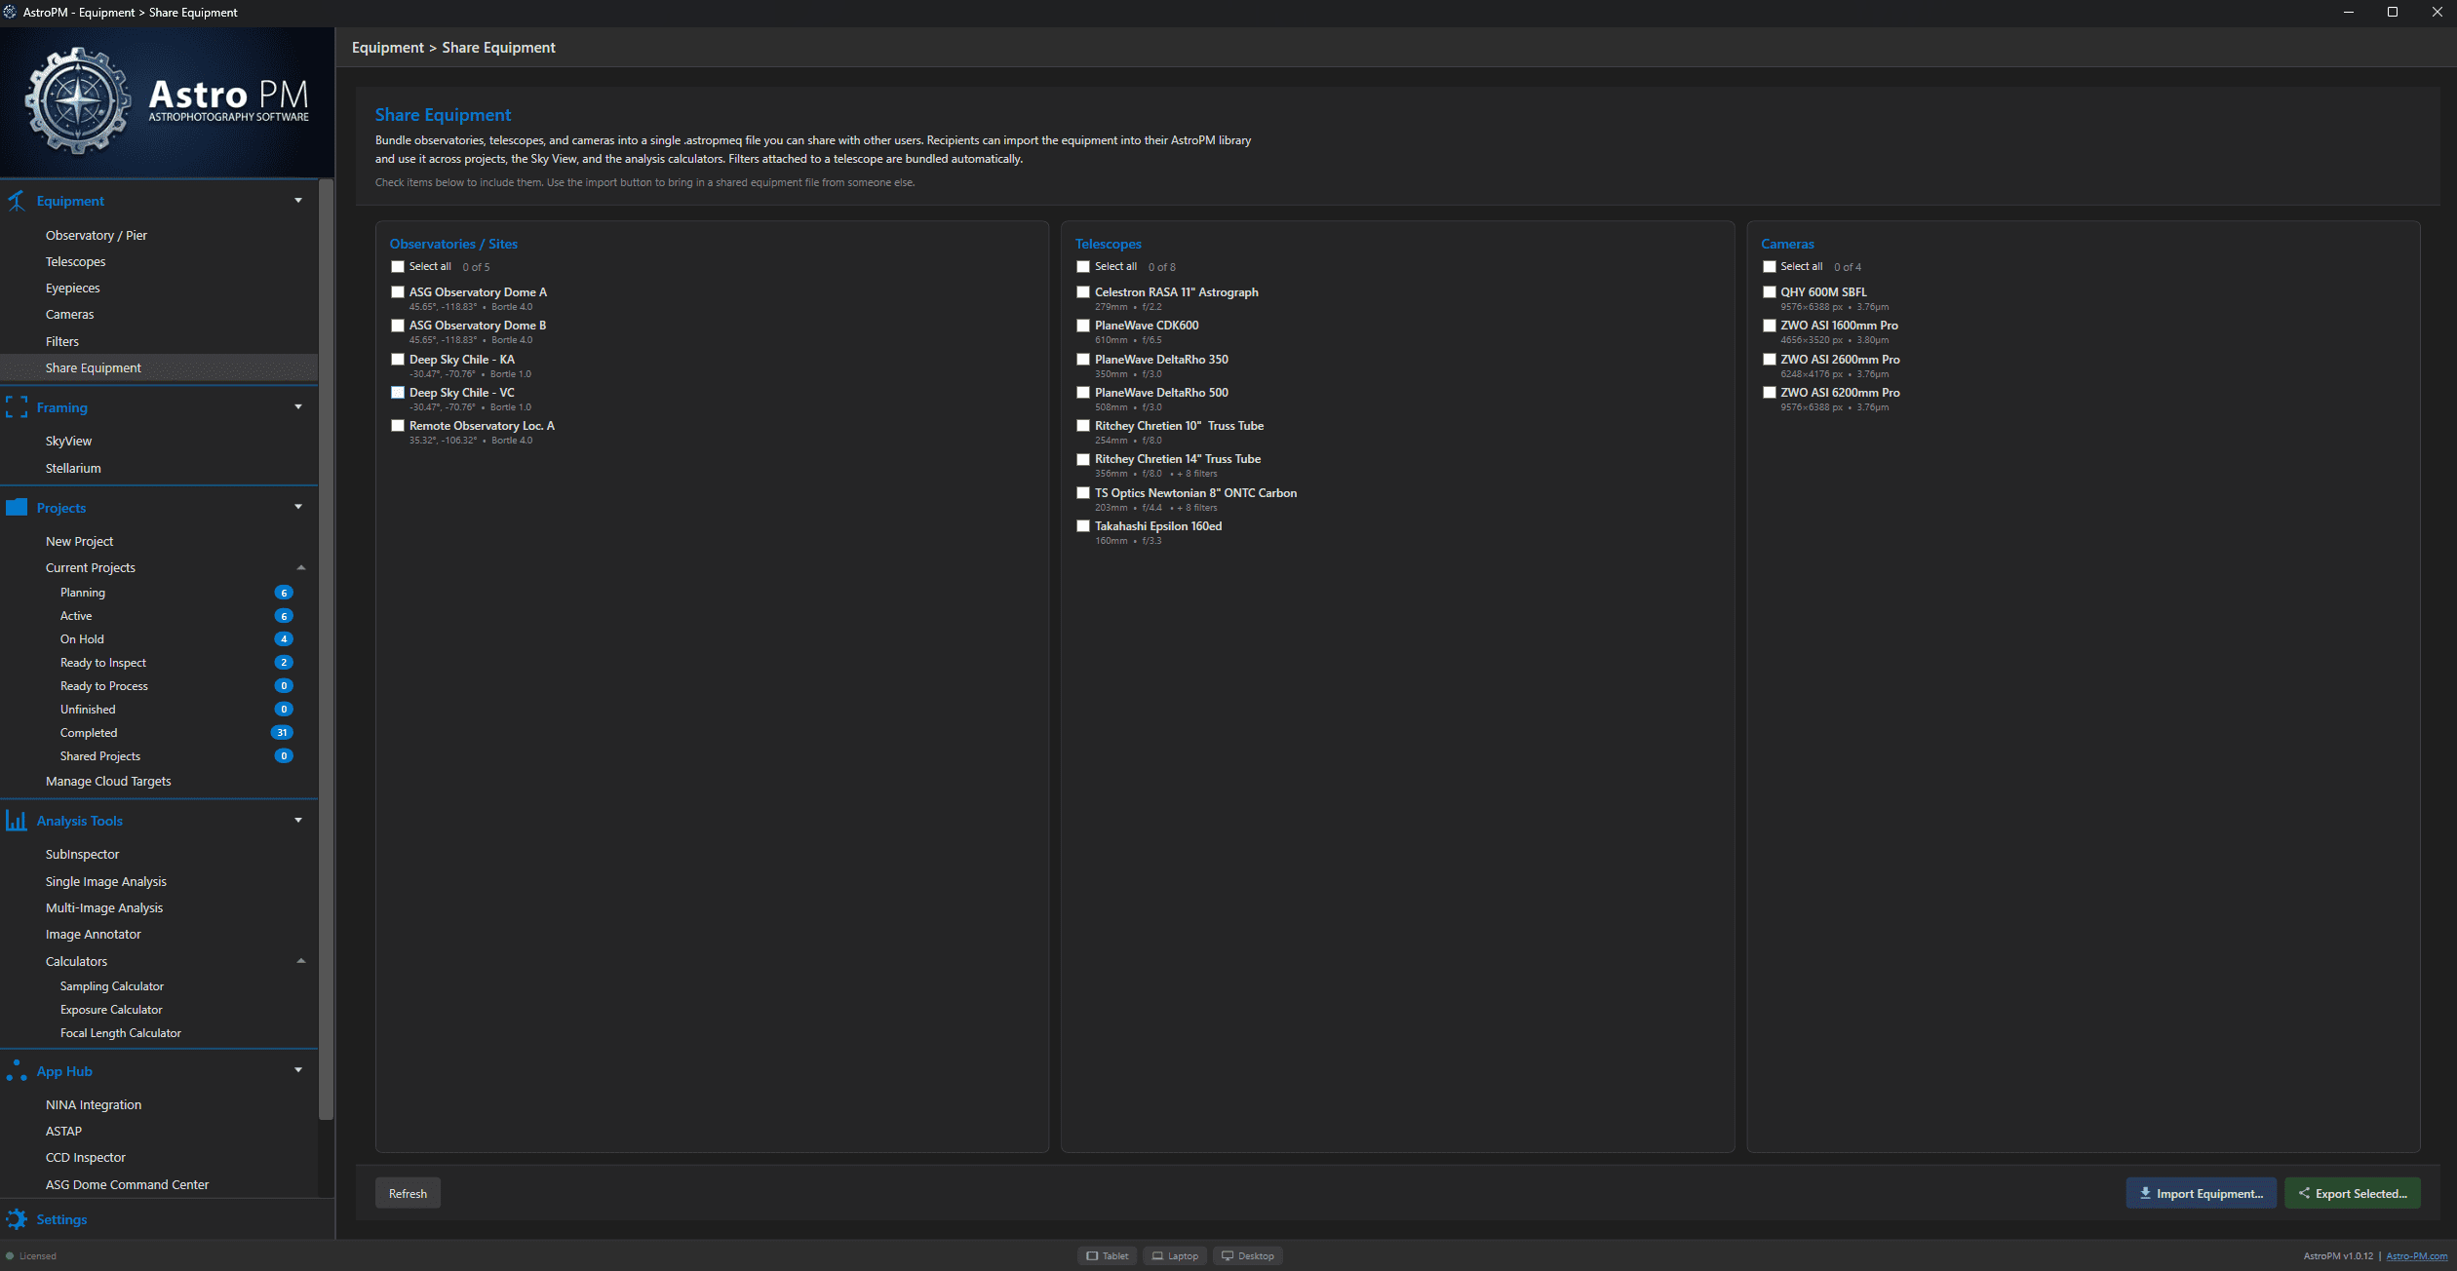Open the Astro-PM.com link
The height and width of the screenshot is (1271, 2457).
[2416, 1255]
